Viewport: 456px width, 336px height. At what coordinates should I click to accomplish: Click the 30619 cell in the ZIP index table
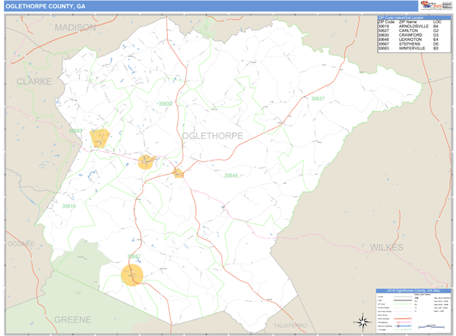(x=383, y=26)
